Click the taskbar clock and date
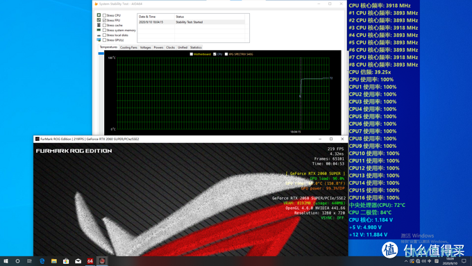The image size is (472, 266). click(x=450, y=261)
